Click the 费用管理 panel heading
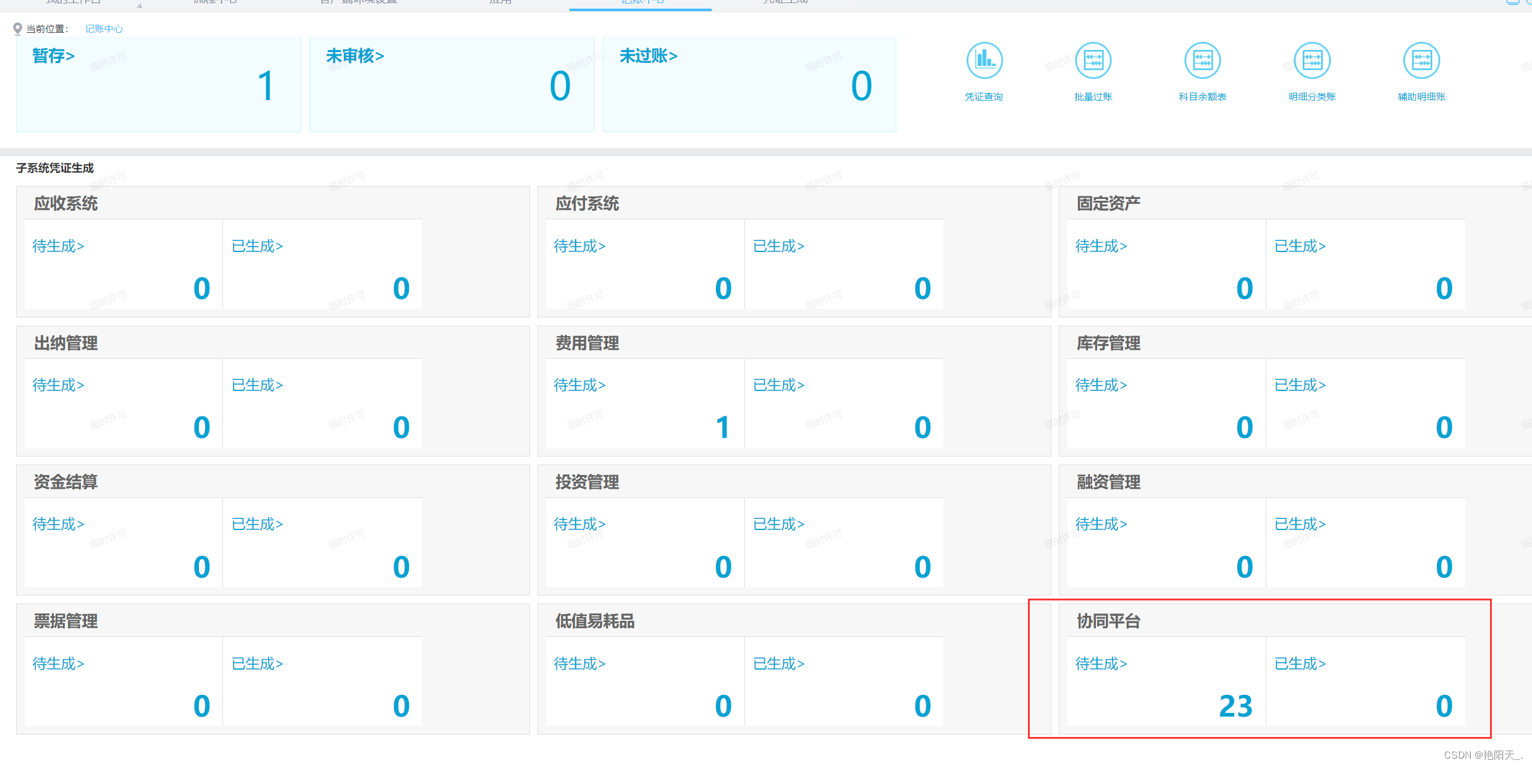Viewport: 1532px width, 766px height. pyautogui.click(x=587, y=343)
